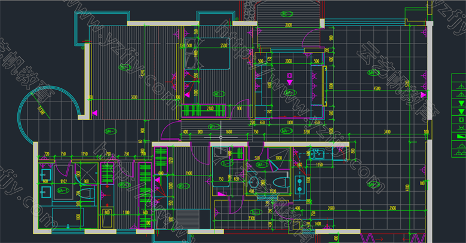466x243 pixels.
Task: Select the 2000 dimension between the two 500s
Action: point(289,61)
